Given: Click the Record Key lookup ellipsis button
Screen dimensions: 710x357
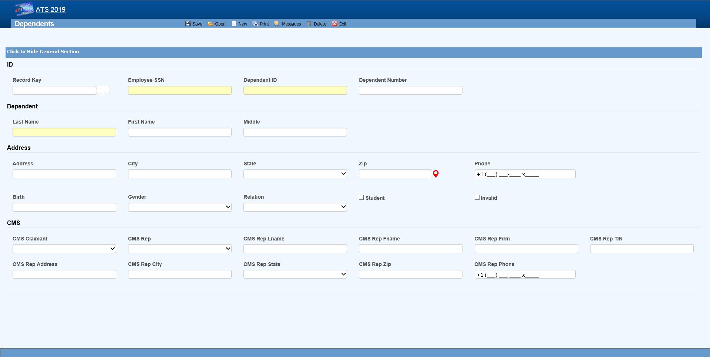Looking at the screenshot, I should [x=103, y=91].
